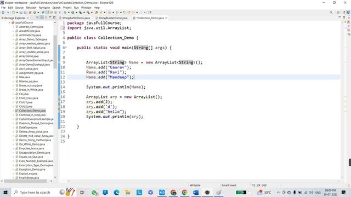Open the Project menu
This screenshot has width=351, height=197.
67,8
